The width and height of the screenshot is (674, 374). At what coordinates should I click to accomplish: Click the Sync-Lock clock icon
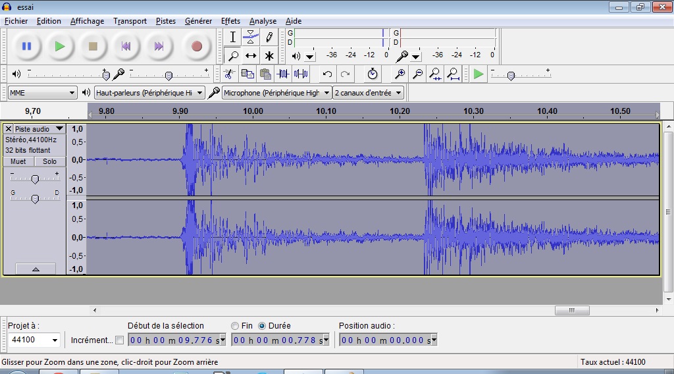click(373, 74)
